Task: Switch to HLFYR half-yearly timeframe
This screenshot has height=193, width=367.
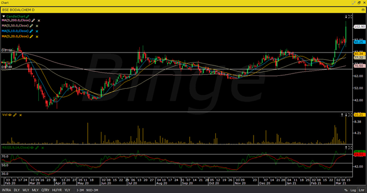Action: pyautogui.click(x=57, y=190)
